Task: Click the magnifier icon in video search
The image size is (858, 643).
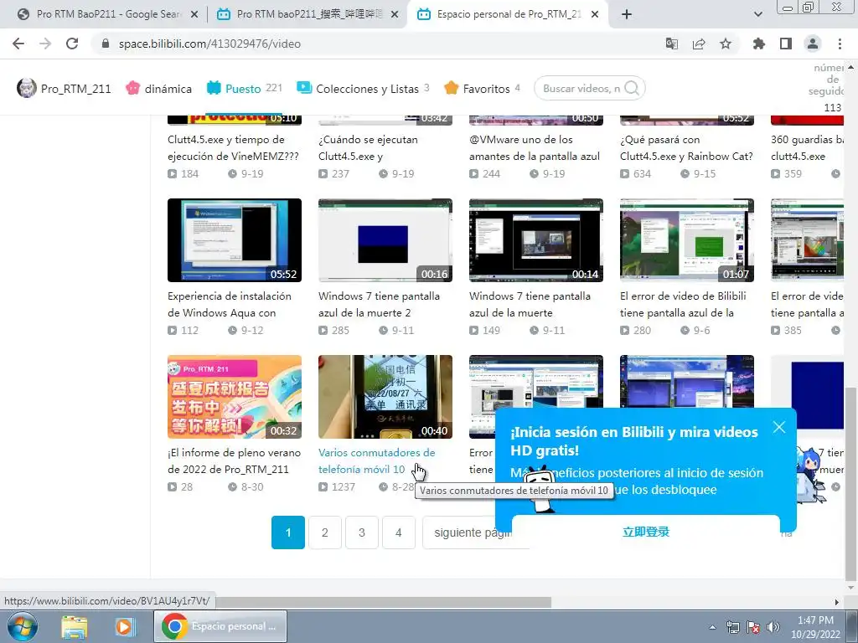Action: (x=632, y=88)
